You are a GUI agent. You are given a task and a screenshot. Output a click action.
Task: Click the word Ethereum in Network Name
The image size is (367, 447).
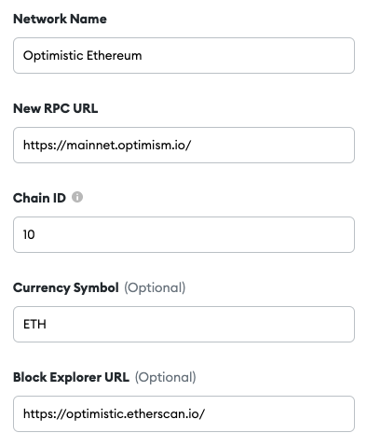115,56
